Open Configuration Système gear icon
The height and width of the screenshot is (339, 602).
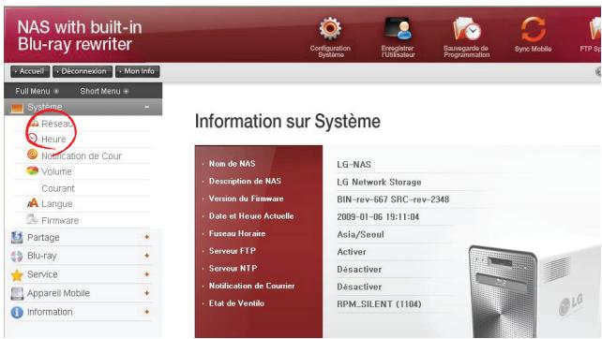click(330, 29)
